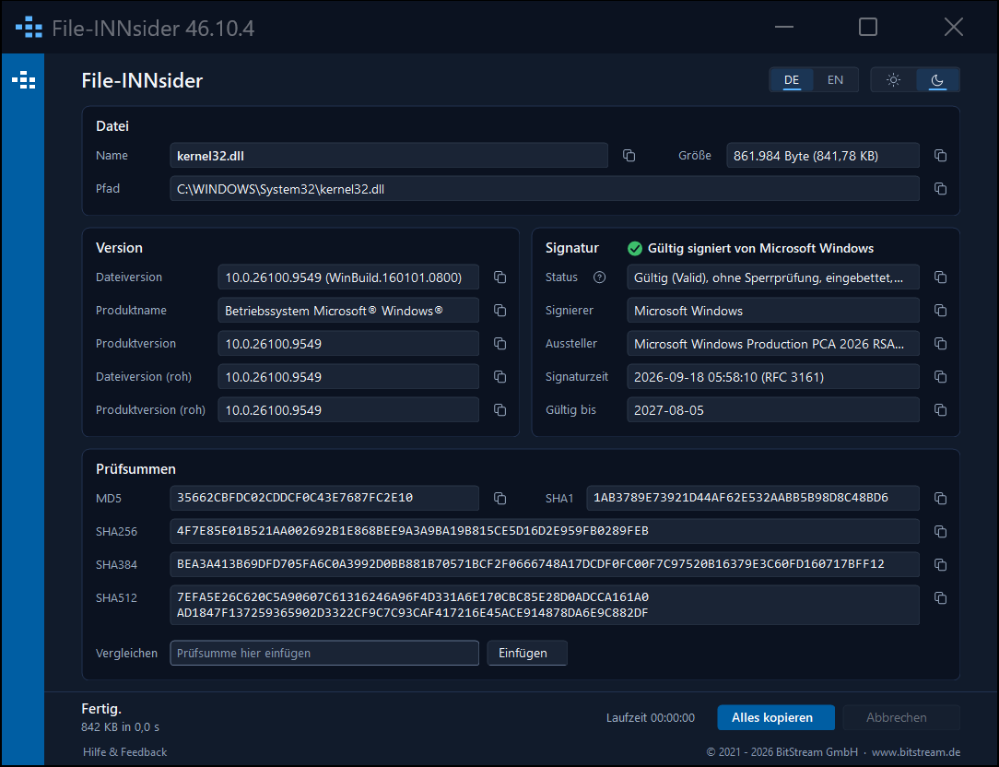This screenshot has width=999, height=767.
Task: Click the 'Datei' section heading
Action: (x=112, y=126)
